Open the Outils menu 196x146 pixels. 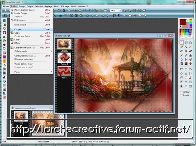click(x=73, y=6)
